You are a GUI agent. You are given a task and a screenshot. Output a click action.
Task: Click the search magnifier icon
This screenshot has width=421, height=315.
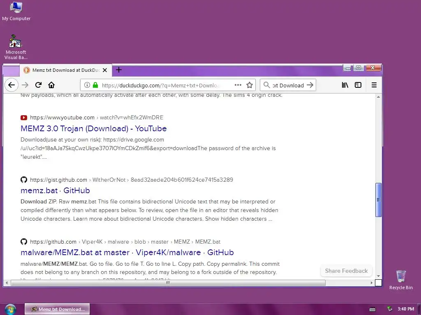point(266,85)
